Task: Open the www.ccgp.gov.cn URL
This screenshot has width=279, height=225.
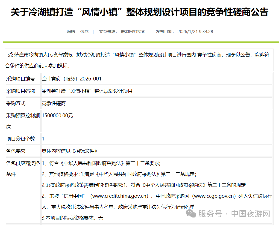Action: point(215,196)
